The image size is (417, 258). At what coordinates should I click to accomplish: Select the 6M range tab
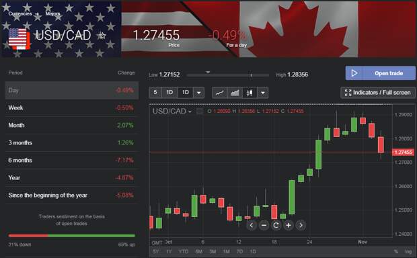[x=198, y=251]
